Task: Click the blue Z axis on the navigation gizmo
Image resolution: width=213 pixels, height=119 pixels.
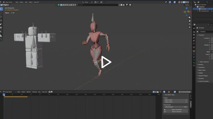Action: click(186, 8)
